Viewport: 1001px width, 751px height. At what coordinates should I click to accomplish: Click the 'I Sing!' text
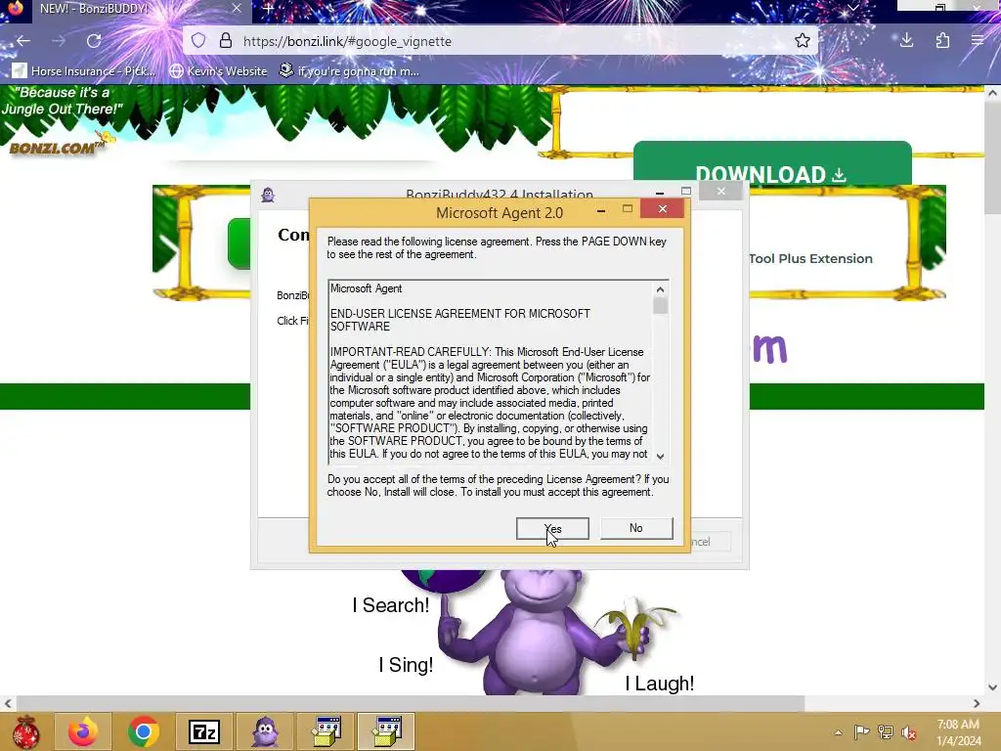pos(406,665)
